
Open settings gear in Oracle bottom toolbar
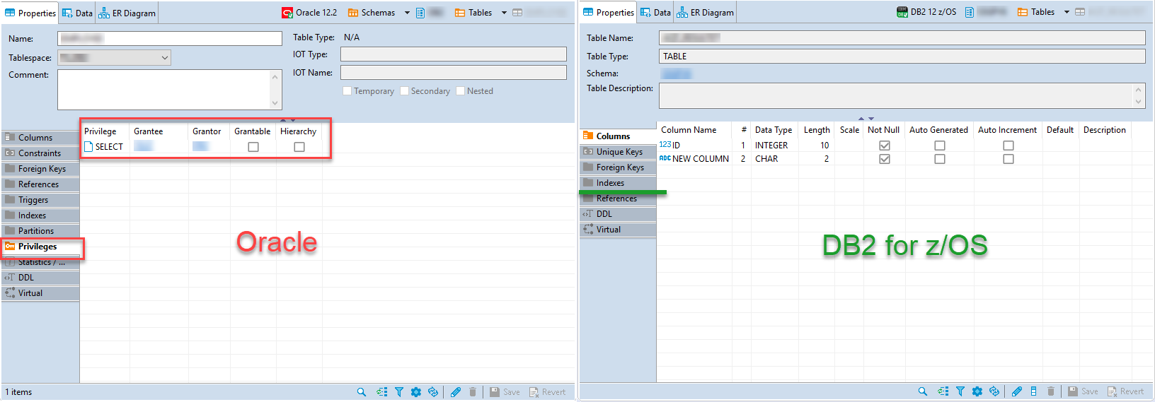(x=416, y=392)
